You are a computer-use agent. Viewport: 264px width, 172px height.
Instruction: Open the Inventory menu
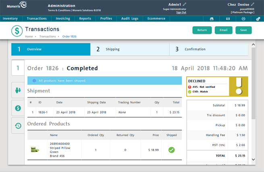[x=10, y=19]
